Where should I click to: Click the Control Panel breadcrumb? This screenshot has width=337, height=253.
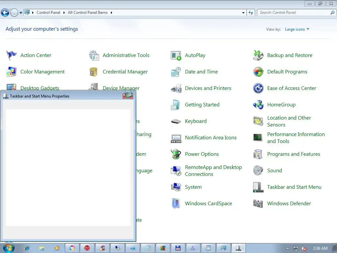click(48, 13)
